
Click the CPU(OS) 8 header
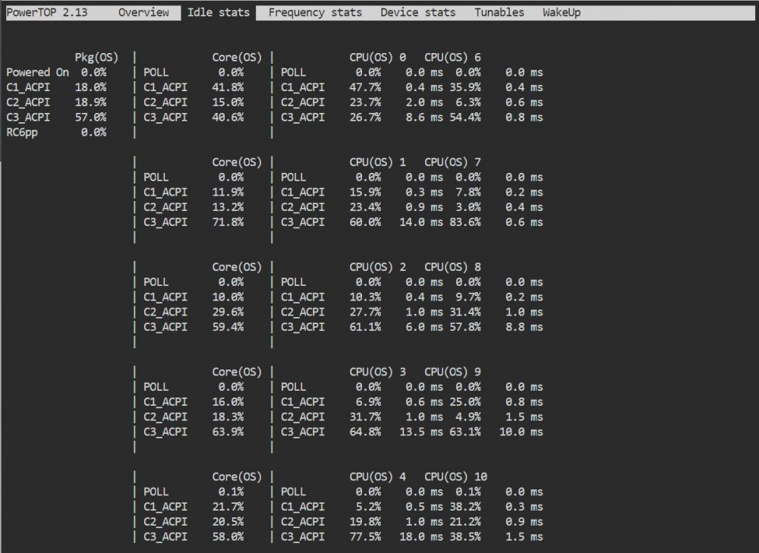[x=452, y=268]
